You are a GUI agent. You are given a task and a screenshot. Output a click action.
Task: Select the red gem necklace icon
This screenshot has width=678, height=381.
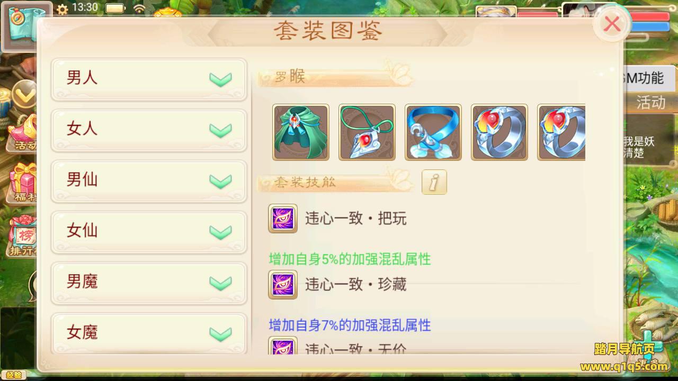point(367,132)
